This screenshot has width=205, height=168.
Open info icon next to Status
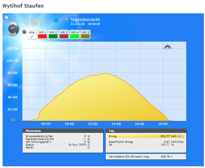pyautogui.click(x=89, y=144)
